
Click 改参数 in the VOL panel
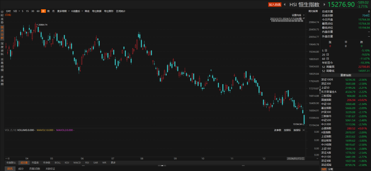277,130
